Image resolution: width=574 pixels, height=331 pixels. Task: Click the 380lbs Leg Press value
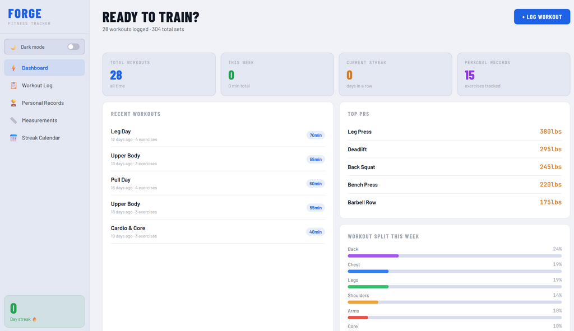pyautogui.click(x=550, y=131)
